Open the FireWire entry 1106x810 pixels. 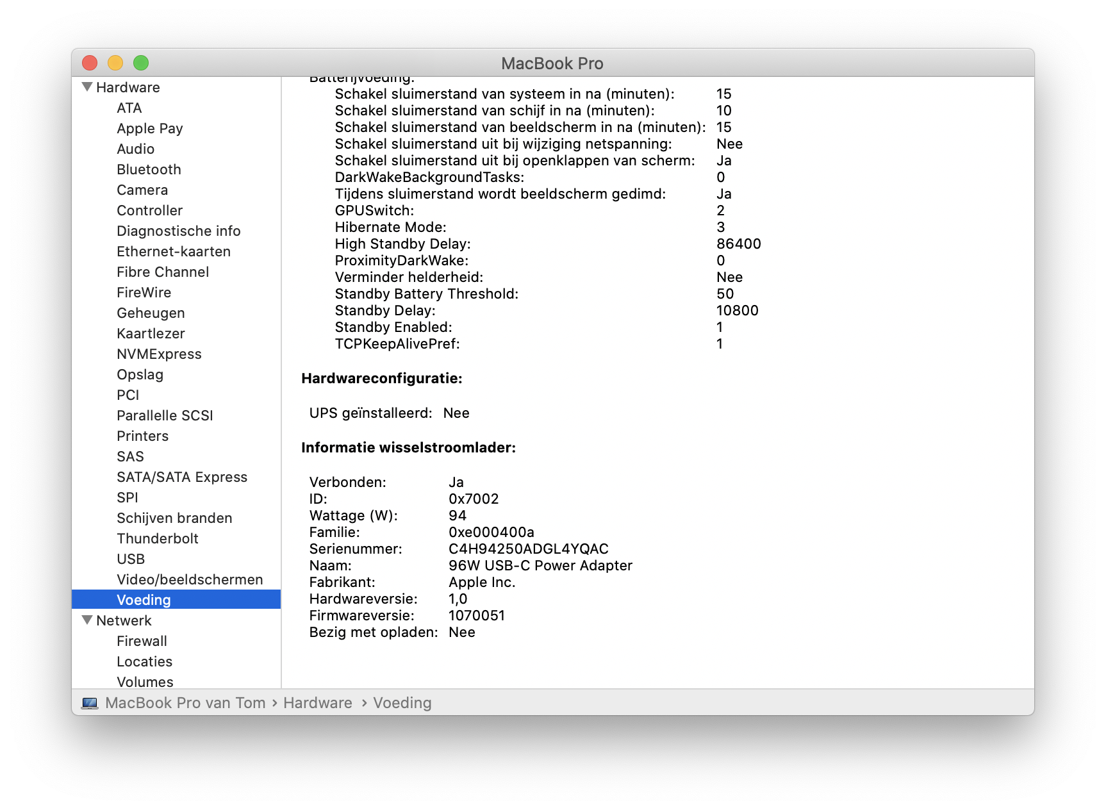tap(144, 292)
